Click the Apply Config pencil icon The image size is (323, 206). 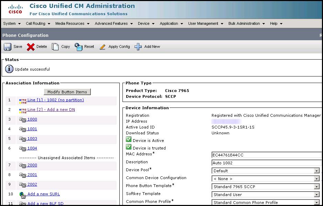[103, 47]
